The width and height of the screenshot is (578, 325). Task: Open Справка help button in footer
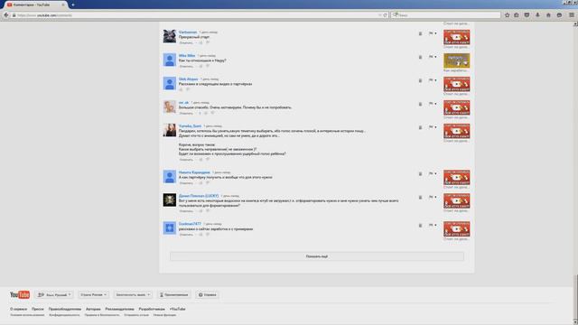[x=208, y=295]
